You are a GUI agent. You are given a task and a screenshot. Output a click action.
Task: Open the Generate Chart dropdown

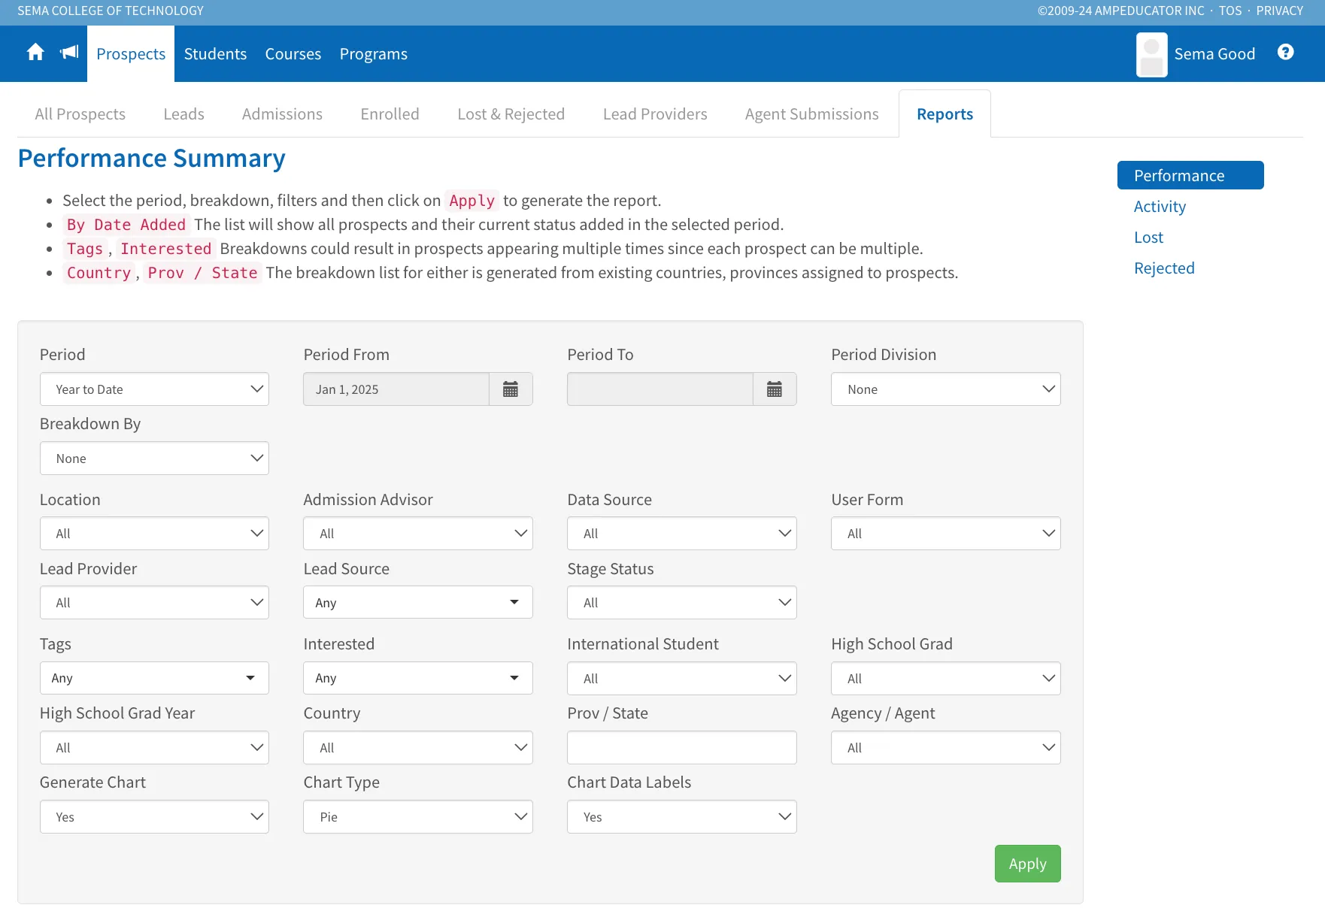click(x=154, y=817)
